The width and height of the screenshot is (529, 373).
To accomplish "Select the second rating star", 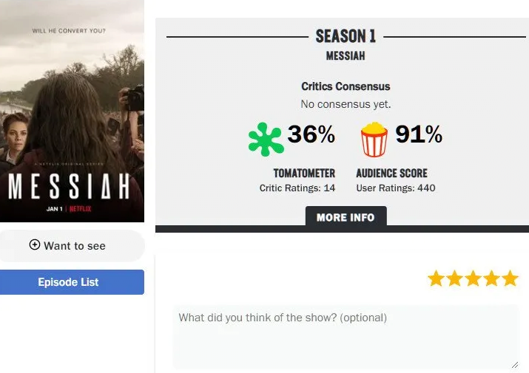I will click(x=454, y=278).
